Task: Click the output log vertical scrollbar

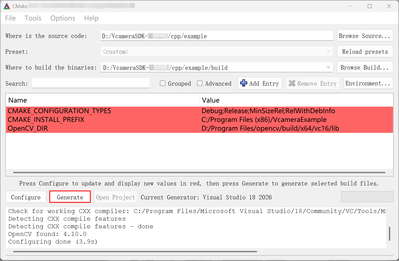Action: 389,234
